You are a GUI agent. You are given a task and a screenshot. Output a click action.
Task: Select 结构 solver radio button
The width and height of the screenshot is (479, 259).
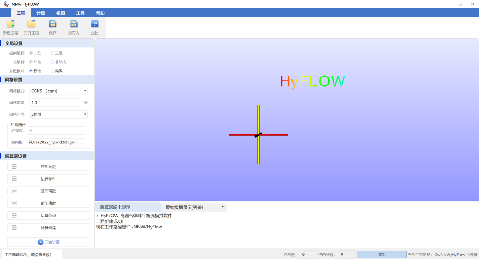(31, 62)
